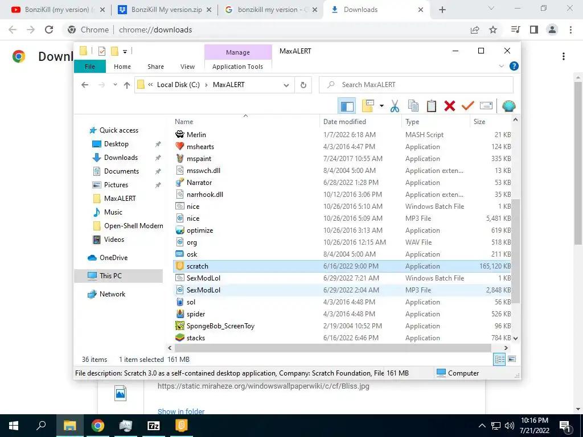Click the Properties quick access icon
Screen dimensions: 583x437
point(102,51)
